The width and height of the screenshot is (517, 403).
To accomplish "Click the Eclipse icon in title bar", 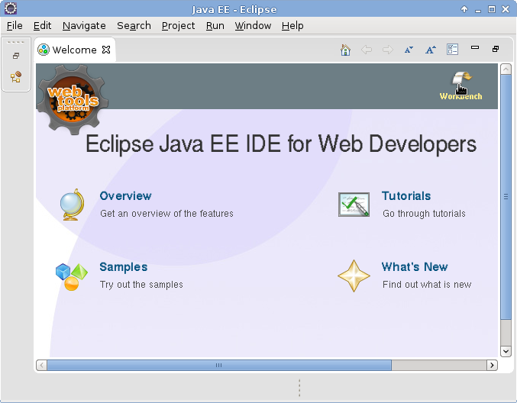I will tap(11, 8).
